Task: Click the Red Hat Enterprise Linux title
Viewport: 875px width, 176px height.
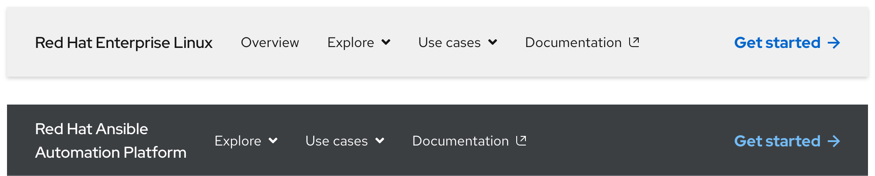Action: (124, 43)
